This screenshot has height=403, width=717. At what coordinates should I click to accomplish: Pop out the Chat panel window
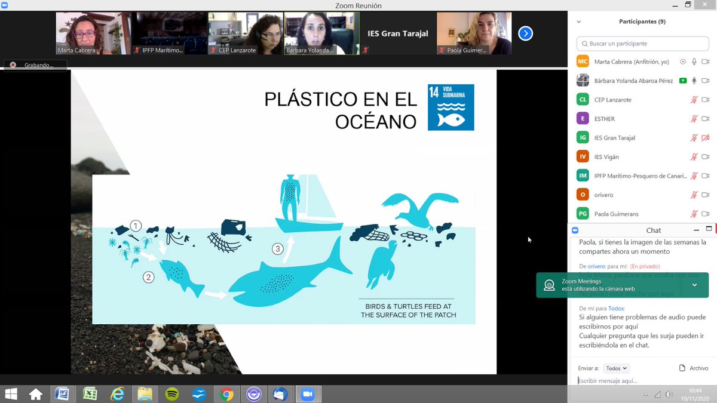pos(709,229)
